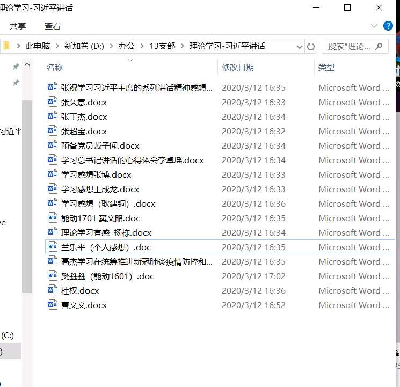The height and width of the screenshot is (387, 400).
Task: Expand the ribbon with the chevron beside Help
Action: point(374,26)
